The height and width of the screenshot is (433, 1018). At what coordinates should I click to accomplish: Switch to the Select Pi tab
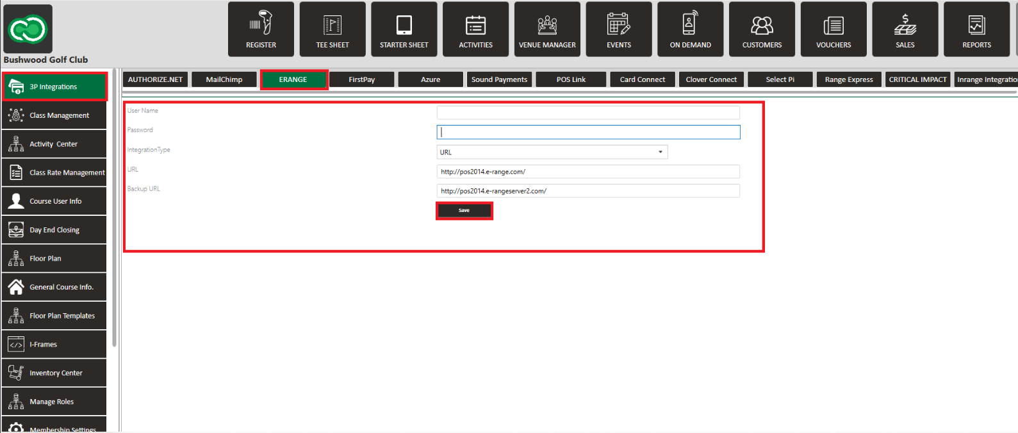780,79
